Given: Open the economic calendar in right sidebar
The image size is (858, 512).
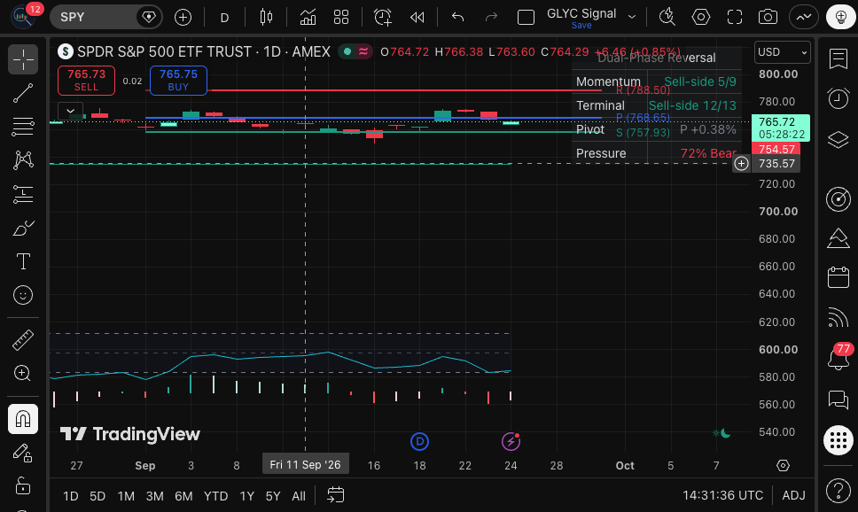Looking at the screenshot, I should pyautogui.click(x=838, y=277).
